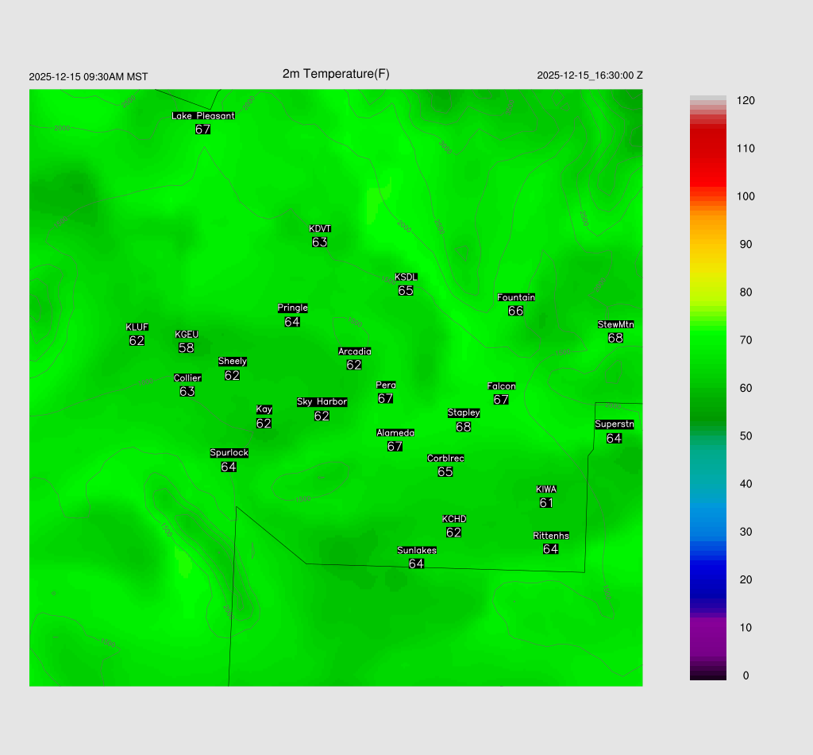
Task: Click the Lake Pleasant station label
Action: pos(203,116)
